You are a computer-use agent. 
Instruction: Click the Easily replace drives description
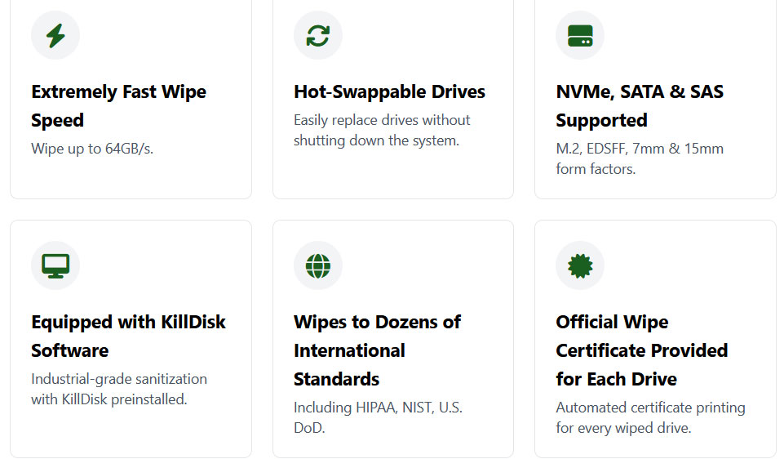pyautogui.click(x=382, y=130)
